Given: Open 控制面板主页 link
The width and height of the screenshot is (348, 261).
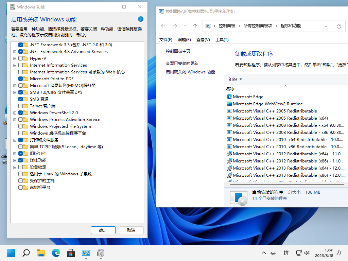Looking at the screenshot, I should pyautogui.click(x=178, y=51).
